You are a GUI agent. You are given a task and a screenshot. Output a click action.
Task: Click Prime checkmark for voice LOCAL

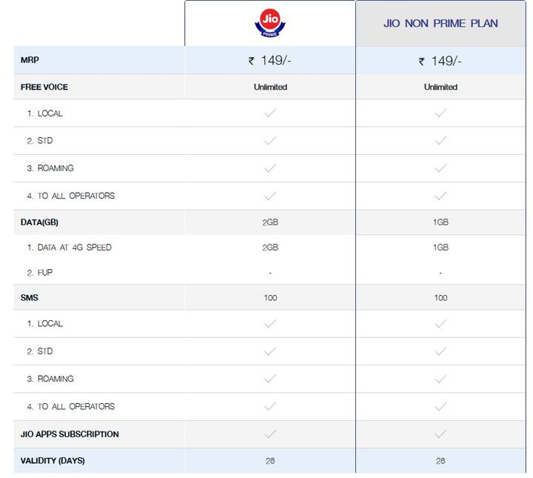[270, 113]
